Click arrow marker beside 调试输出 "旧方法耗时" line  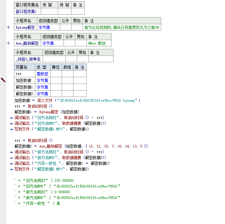coord(11,118)
